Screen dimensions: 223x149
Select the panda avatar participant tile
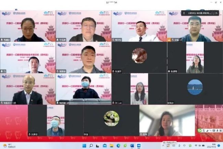click(111, 118)
